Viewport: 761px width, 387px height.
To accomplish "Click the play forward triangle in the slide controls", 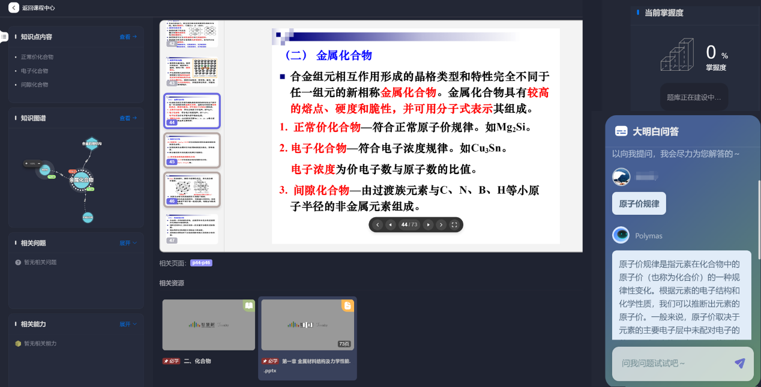I will [428, 225].
